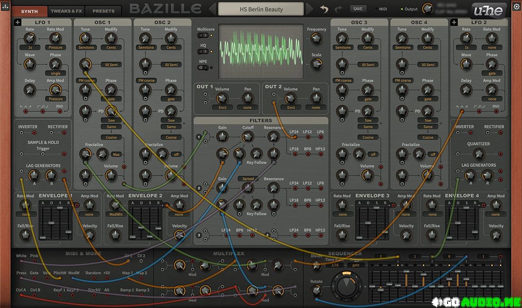Click the u-he logo badge
This screenshot has height=308, width=522.
pyautogui.click(x=488, y=10)
